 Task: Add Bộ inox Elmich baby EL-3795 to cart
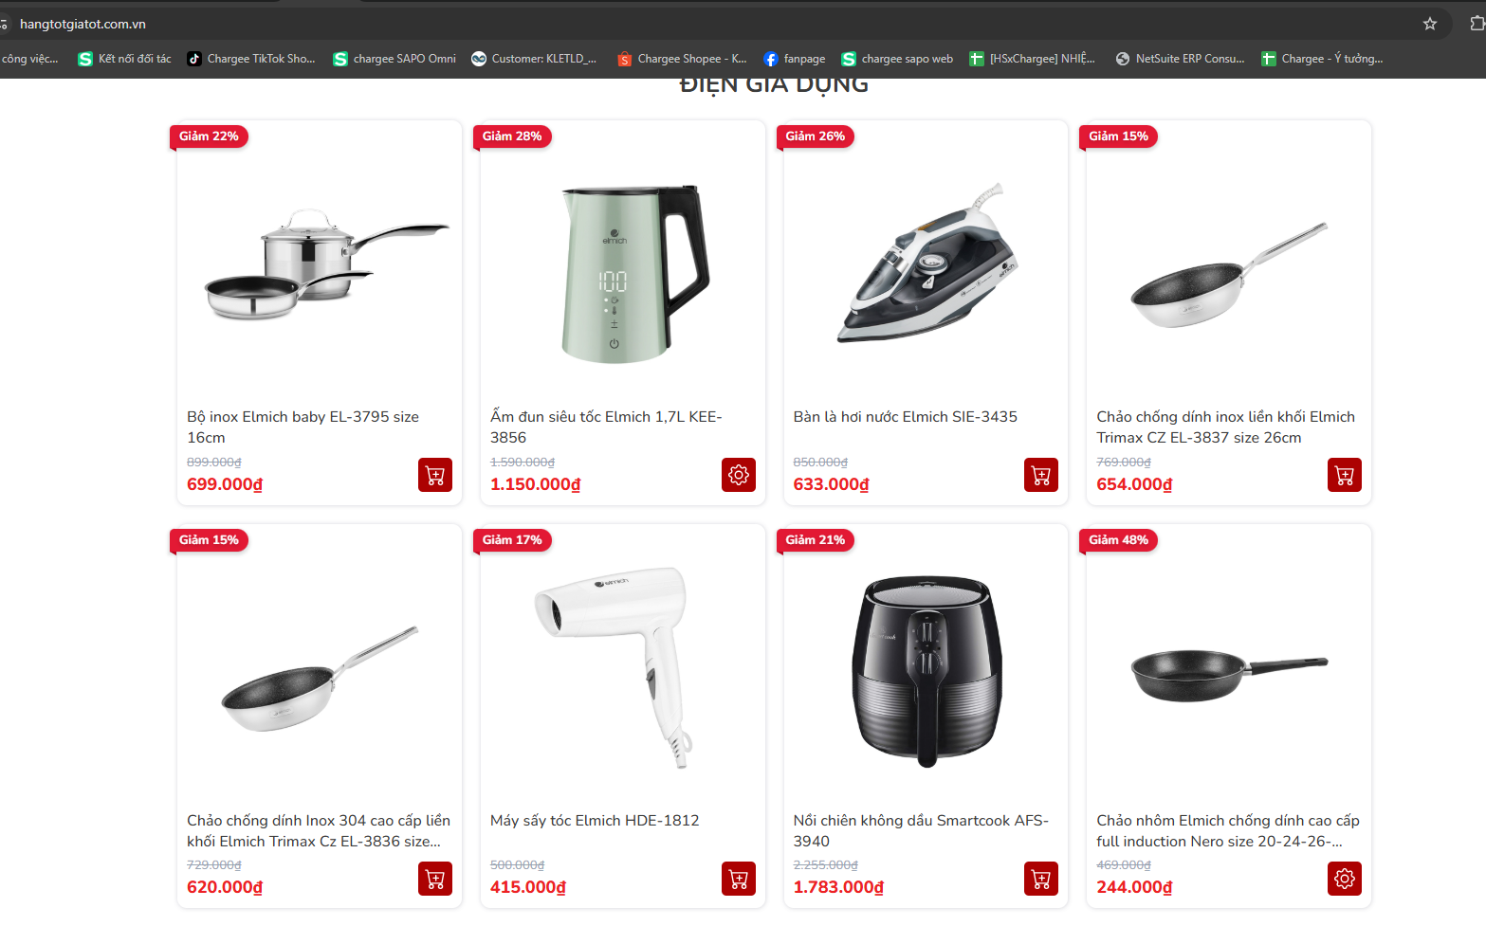[435, 475]
